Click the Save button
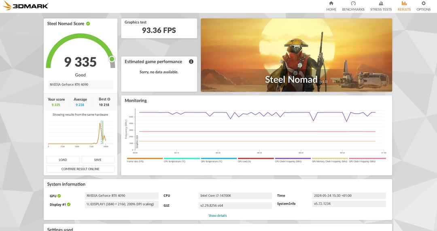 (x=98, y=160)
